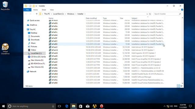Select file name af1a944
This screenshot has height=109, width=195.
55,35
